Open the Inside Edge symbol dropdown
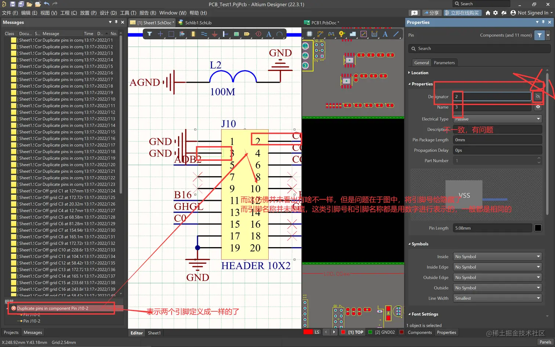 [497, 267]
